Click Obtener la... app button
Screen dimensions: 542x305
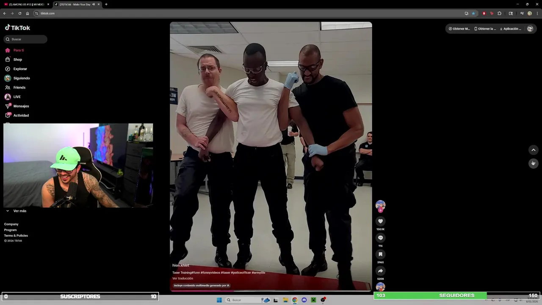(485, 29)
